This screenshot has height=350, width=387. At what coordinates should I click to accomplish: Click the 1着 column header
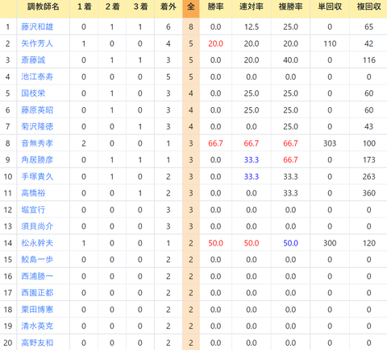coord(84,6)
